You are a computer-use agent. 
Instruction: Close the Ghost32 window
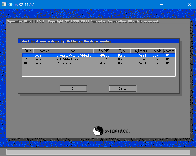click(189, 4)
